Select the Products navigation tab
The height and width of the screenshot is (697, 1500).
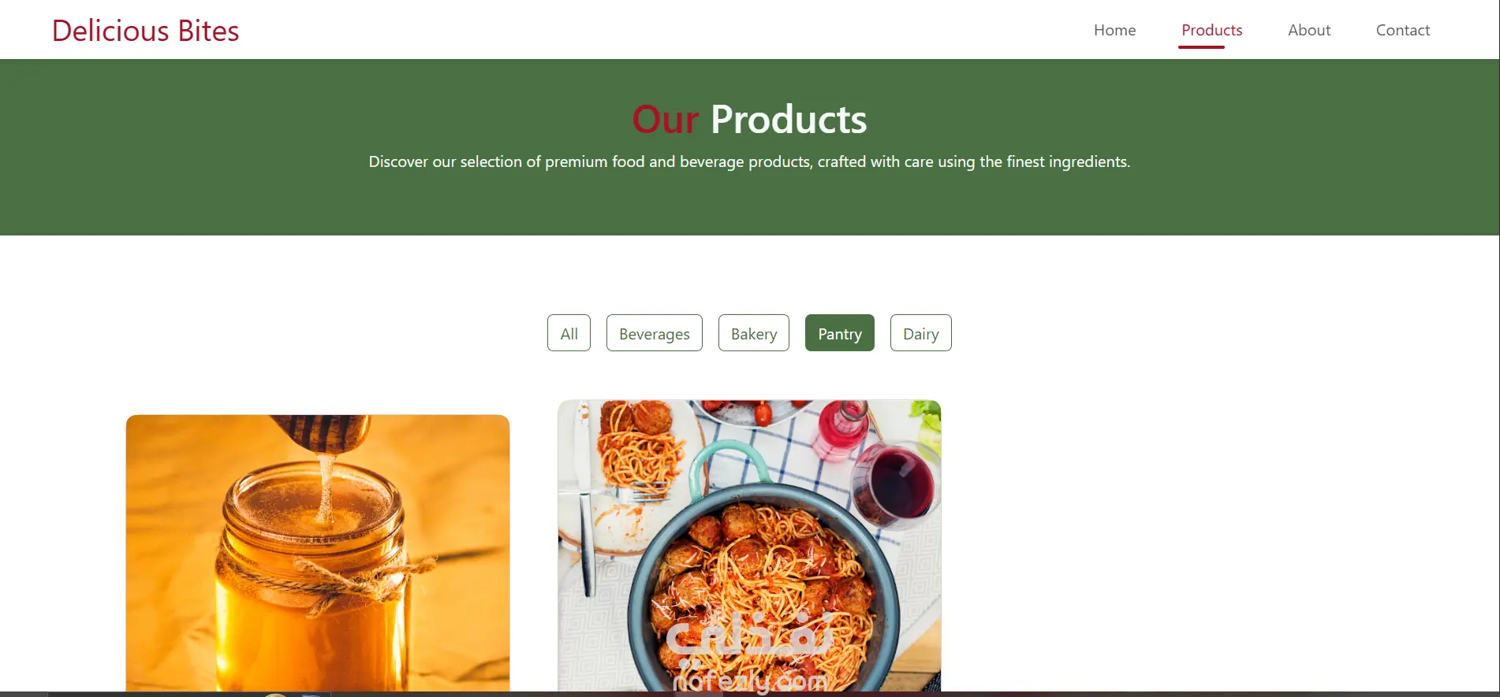[1211, 30]
